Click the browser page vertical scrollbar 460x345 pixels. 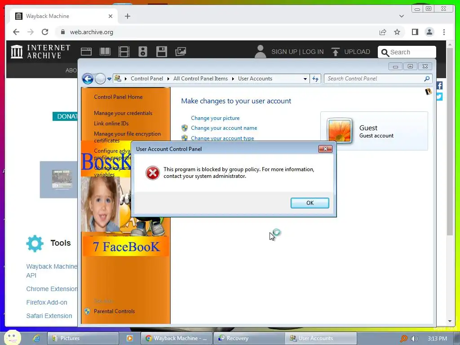click(x=449, y=142)
